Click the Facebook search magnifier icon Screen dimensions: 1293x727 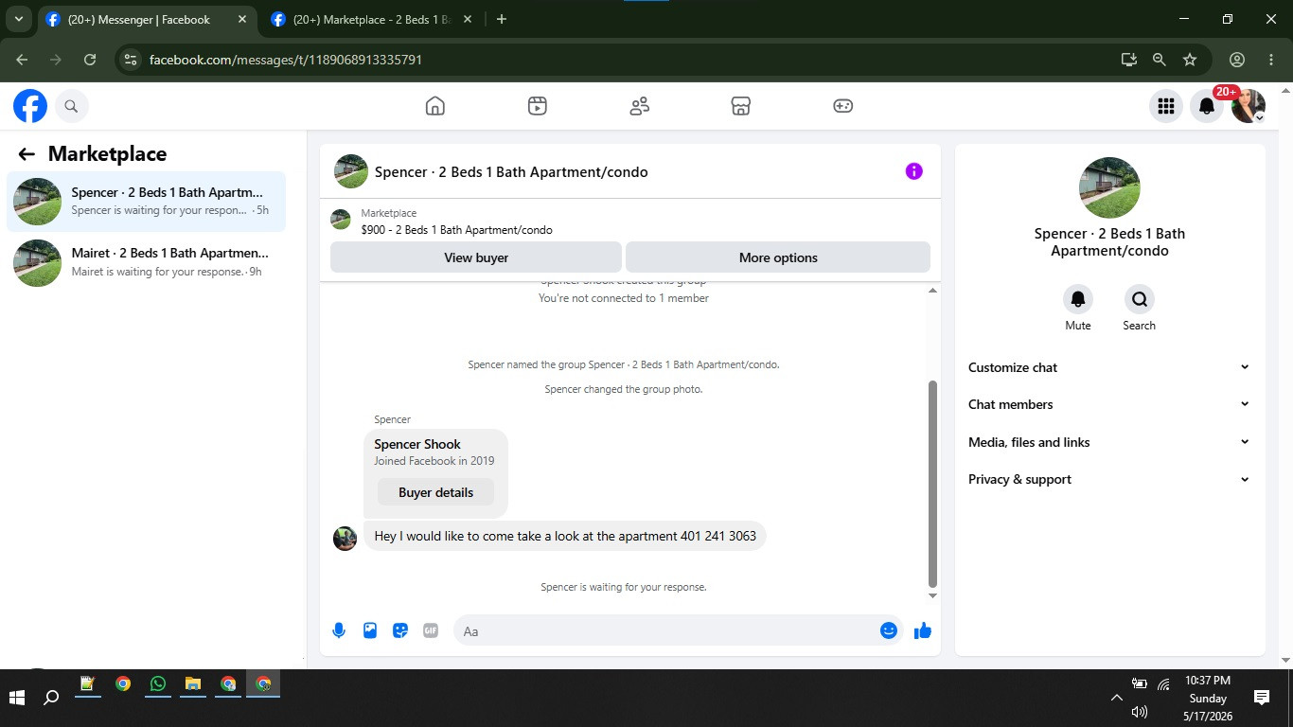pyautogui.click(x=71, y=106)
